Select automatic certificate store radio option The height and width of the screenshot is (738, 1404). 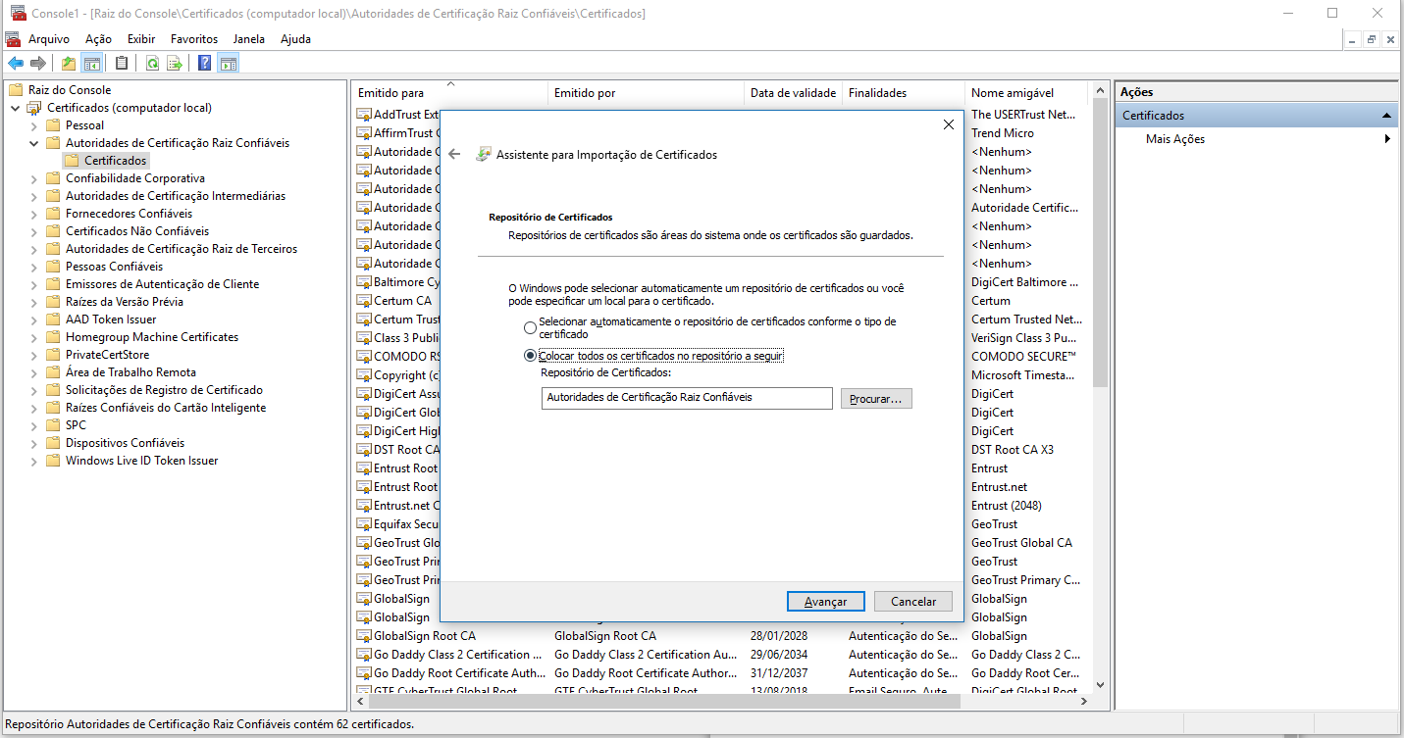click(531, 327)
